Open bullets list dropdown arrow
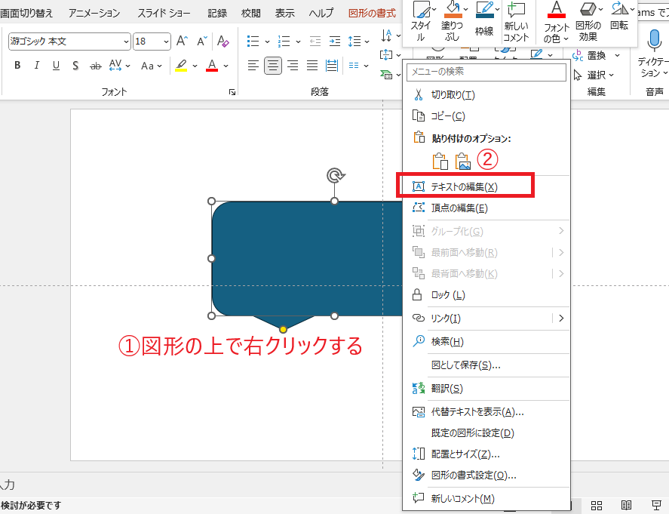Image resolution: width=669 pixels, height=514 pixels. [267, 42]
